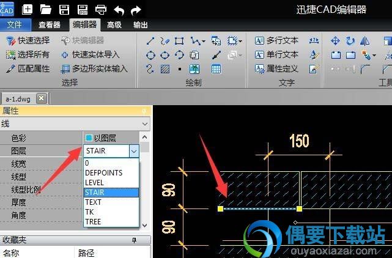Expand the 线 entity type dropdown

145,124
